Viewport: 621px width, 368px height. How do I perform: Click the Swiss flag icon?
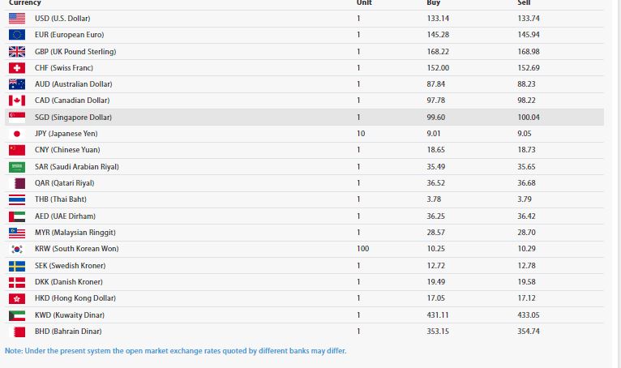pos(17,68)
